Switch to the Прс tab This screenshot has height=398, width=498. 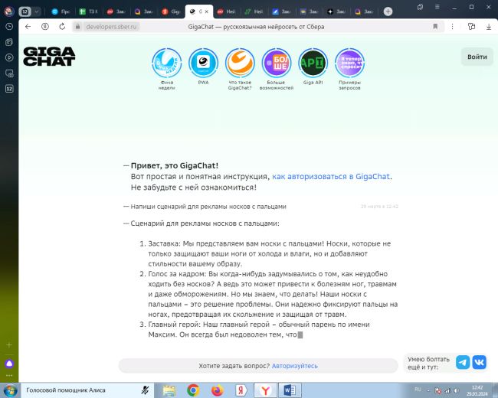[x=61, y=11]
